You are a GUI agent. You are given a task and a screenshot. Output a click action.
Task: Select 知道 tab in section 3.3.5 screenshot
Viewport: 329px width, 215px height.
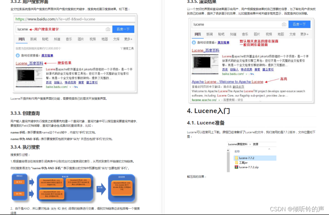[233, 34]
